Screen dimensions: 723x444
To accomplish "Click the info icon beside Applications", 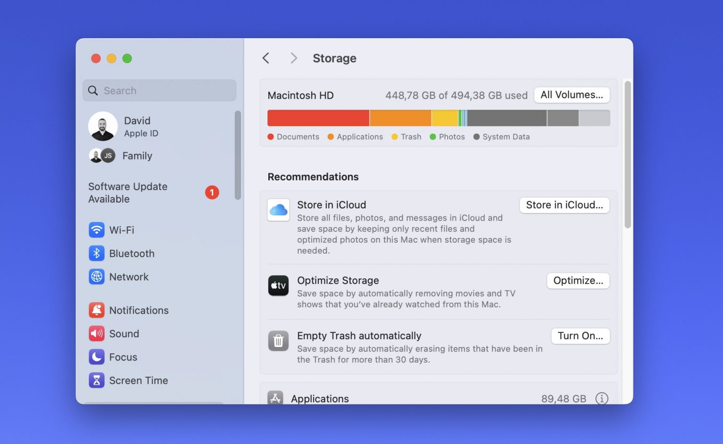I will point(602,398).
